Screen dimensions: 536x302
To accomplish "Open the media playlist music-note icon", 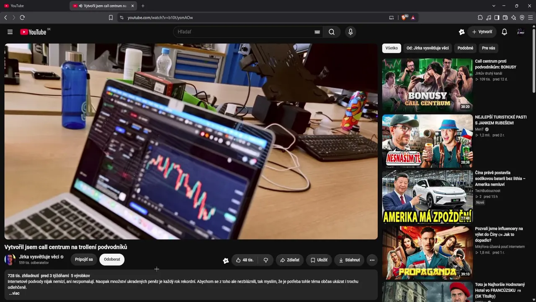I will 489,18.
